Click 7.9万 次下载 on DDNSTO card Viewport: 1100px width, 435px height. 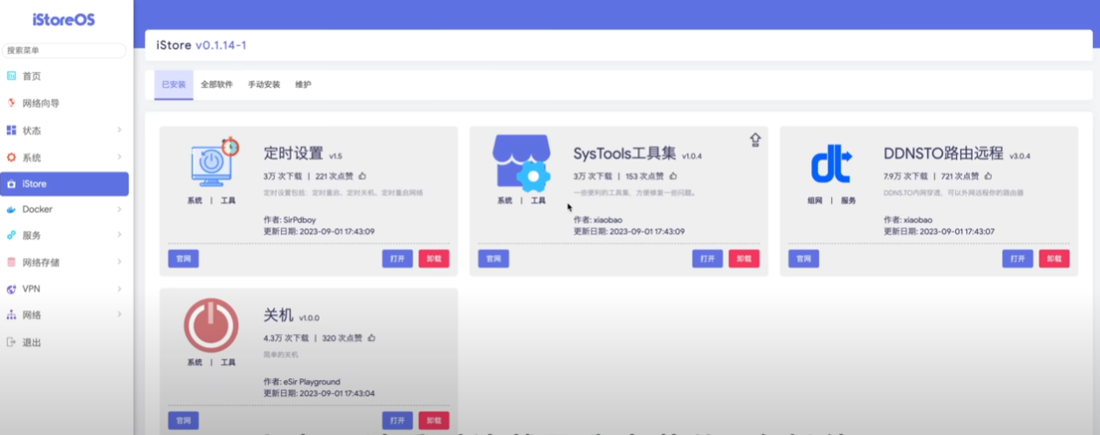click(904, 176)
